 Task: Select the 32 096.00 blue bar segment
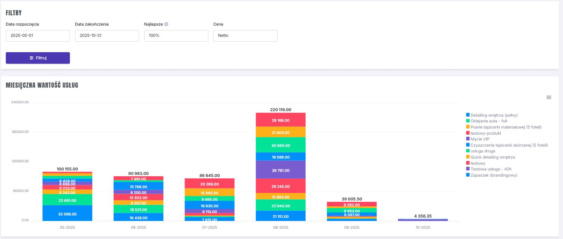point(68,213)
